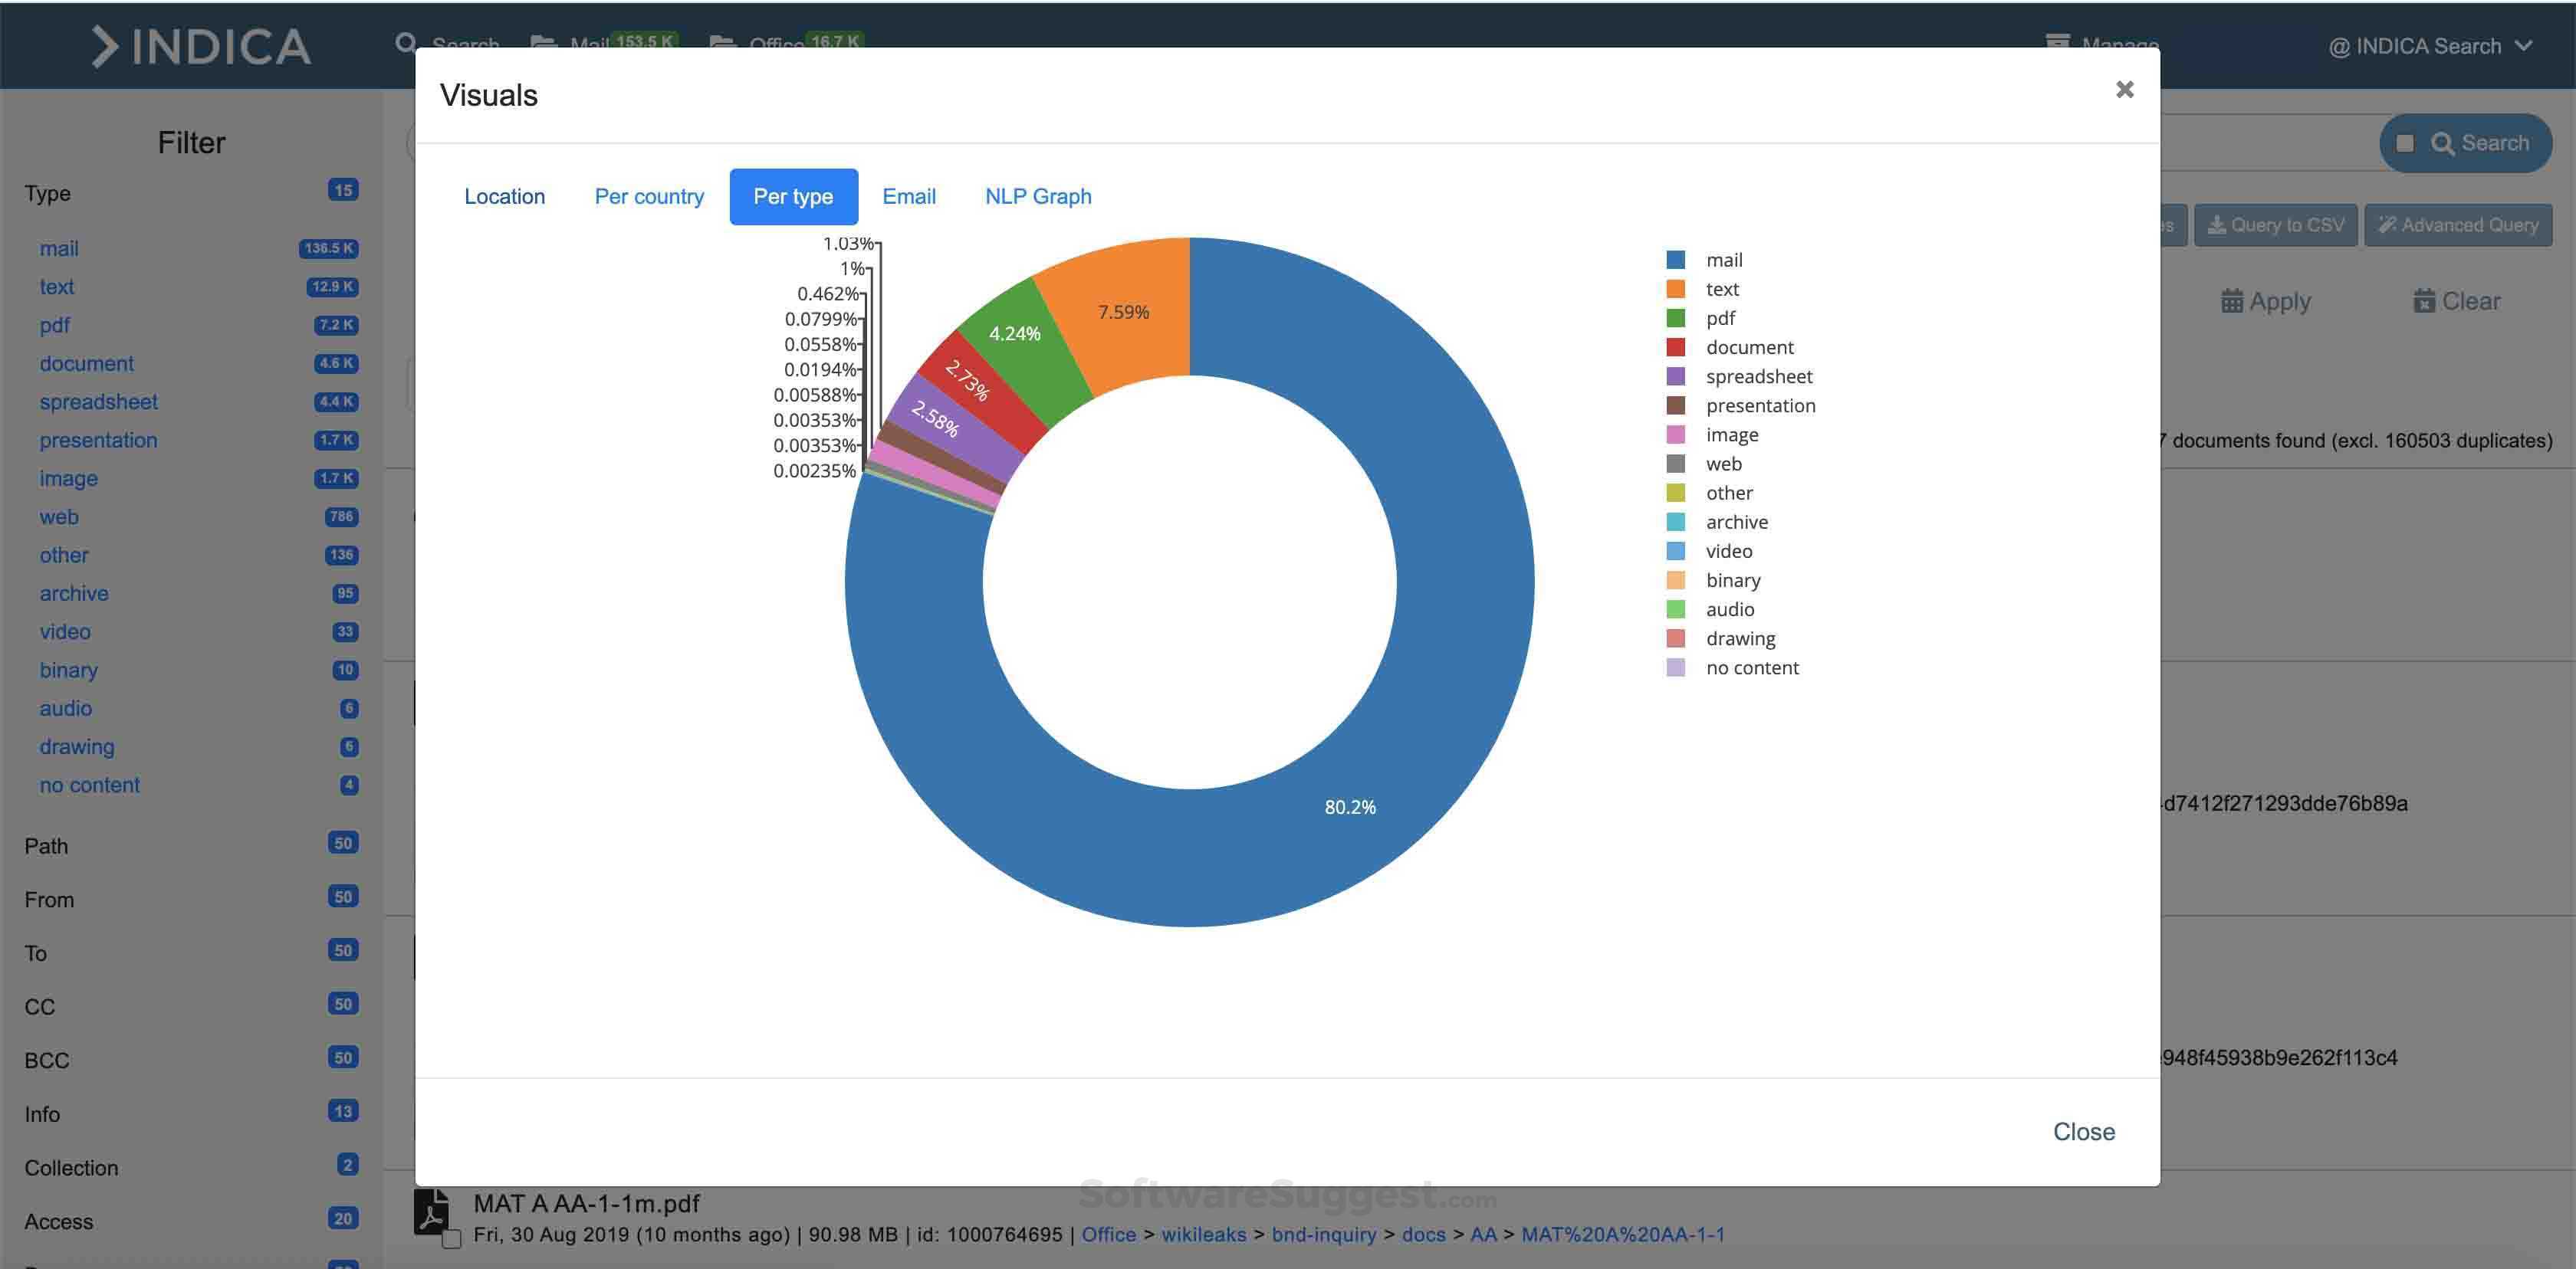Viewport: 2576px width, 1269px height.
Task: Expand the From filter section
Action: [x=48, y=900]
